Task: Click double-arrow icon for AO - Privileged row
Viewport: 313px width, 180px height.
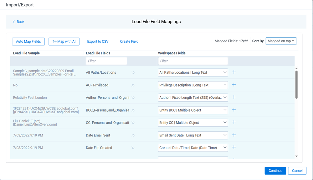Action: point(133,85)
